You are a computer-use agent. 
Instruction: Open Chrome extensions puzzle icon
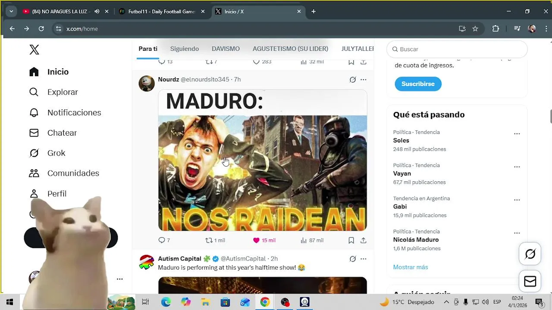point(496,29)
